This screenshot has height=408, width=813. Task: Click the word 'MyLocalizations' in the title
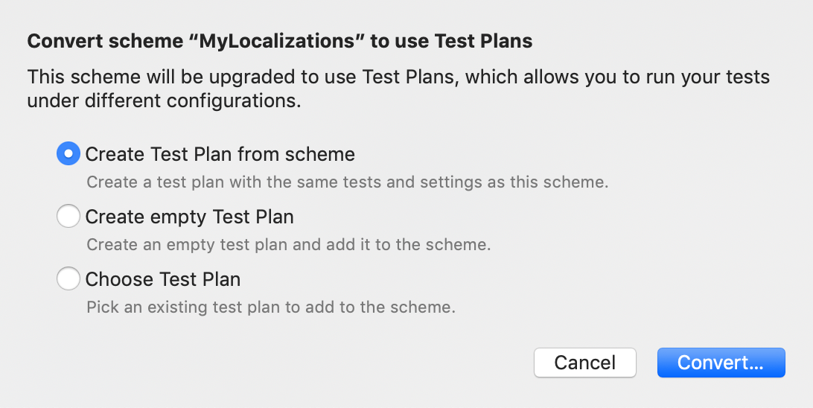tap(278, 41)
